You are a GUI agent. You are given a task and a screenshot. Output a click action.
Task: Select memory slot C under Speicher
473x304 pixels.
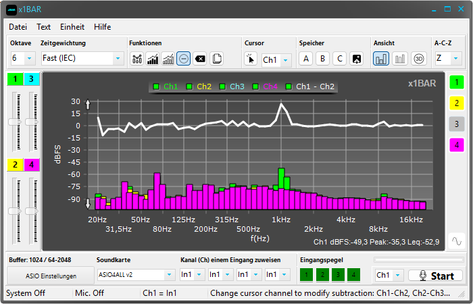point(339,59)
